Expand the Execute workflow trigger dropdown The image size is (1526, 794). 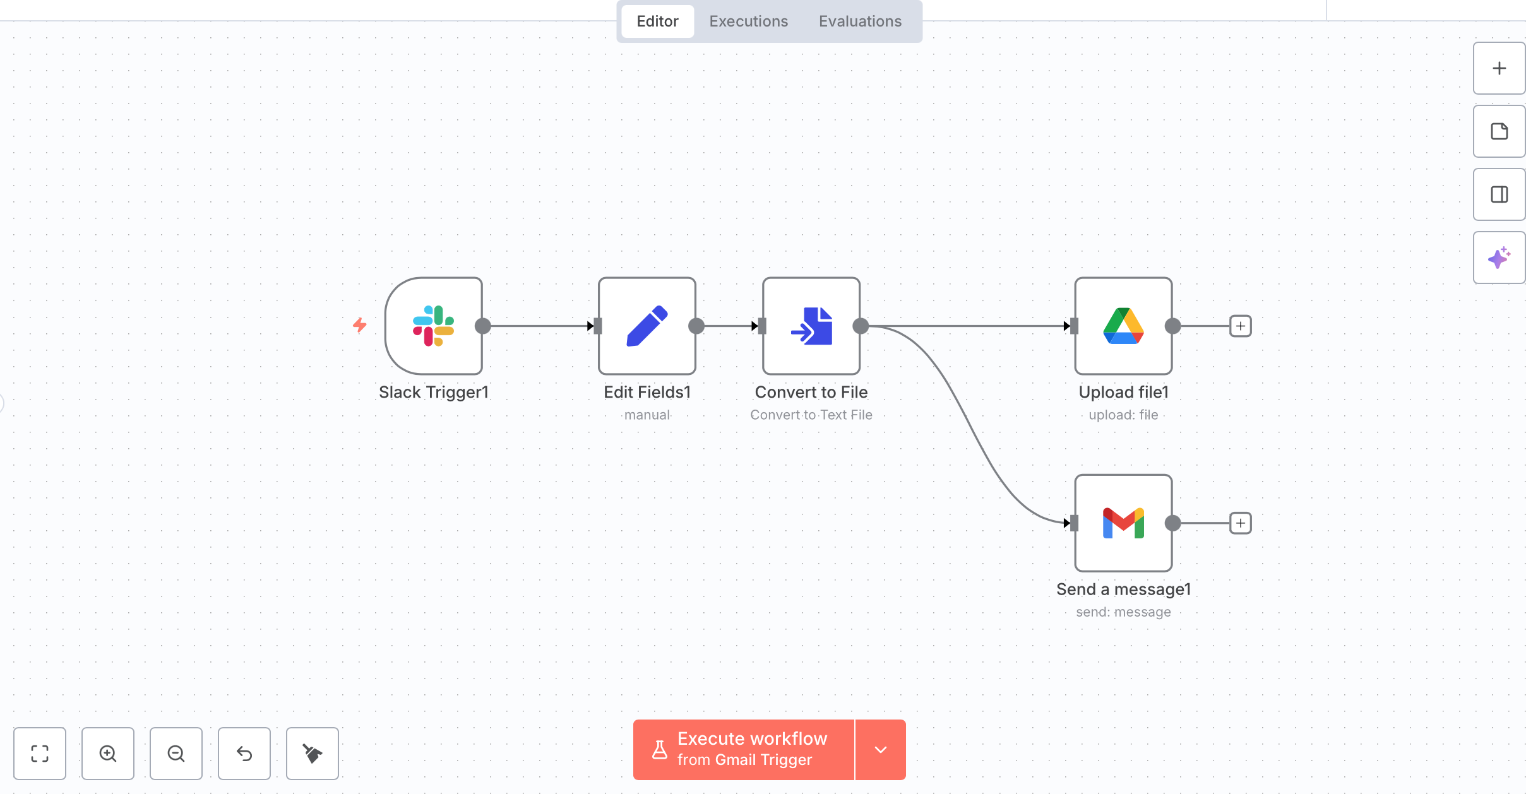pyautogui.click(x=881, y=750)
